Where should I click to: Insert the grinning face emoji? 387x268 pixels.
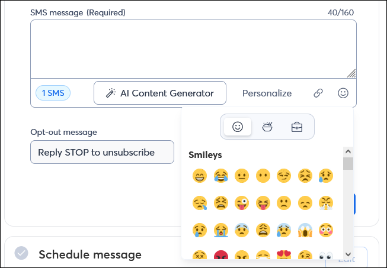[199, 176]
